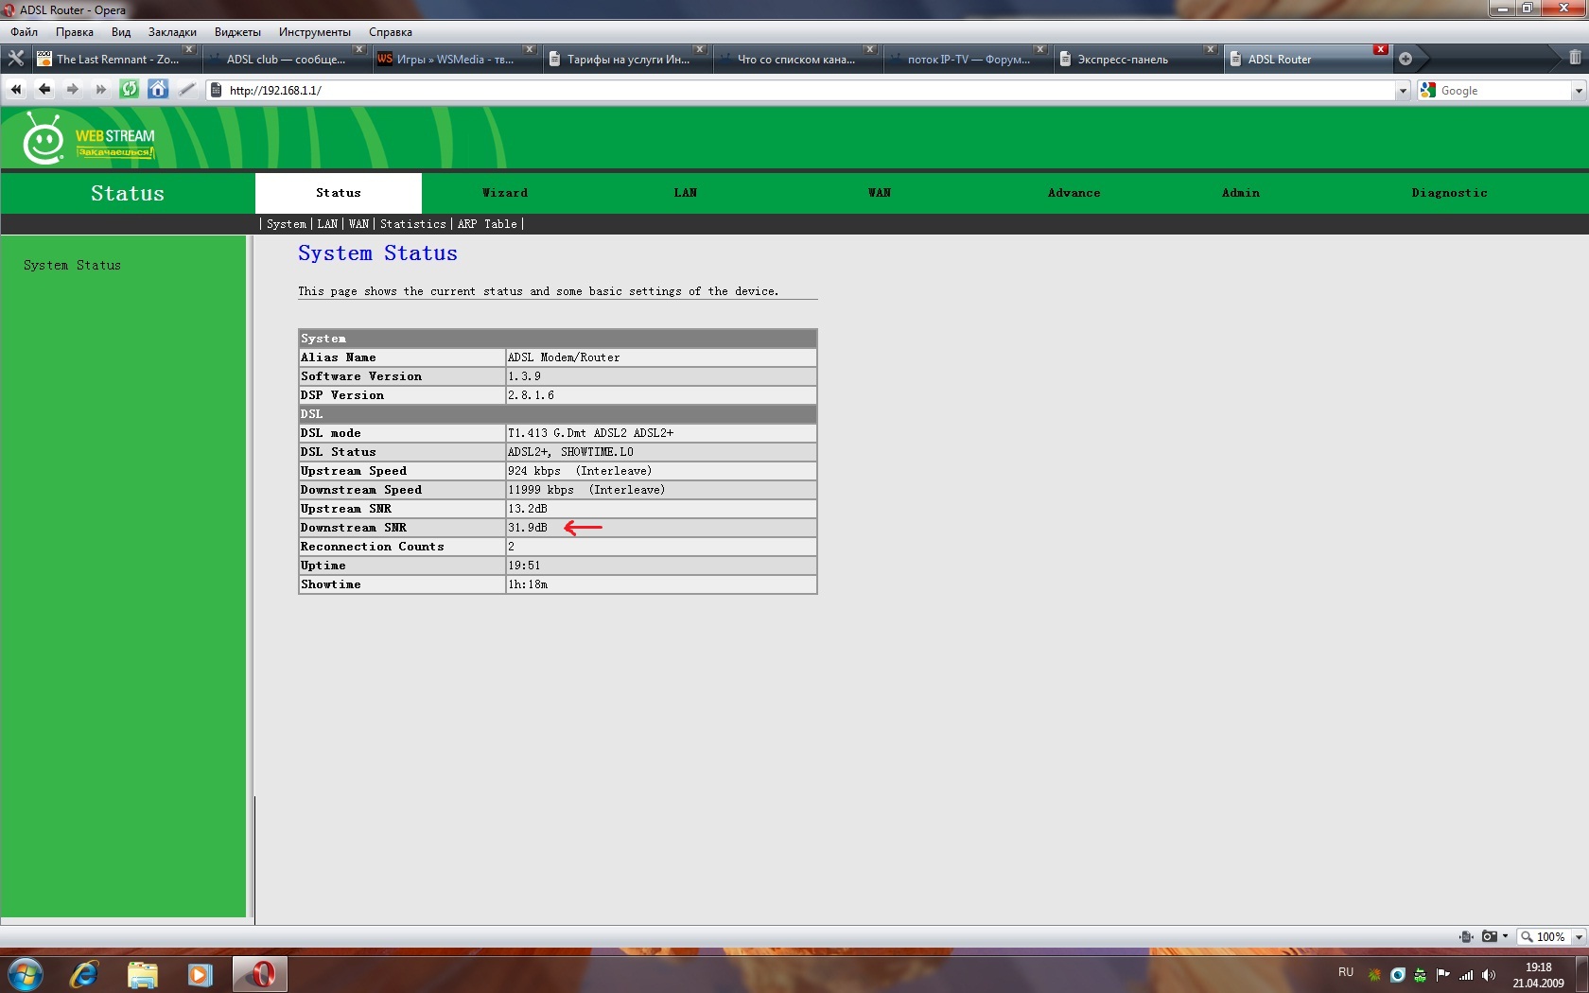Screen dimensions: 1589x993
Task: Click the Fit to Width icon
Action: coord(1465,936)
